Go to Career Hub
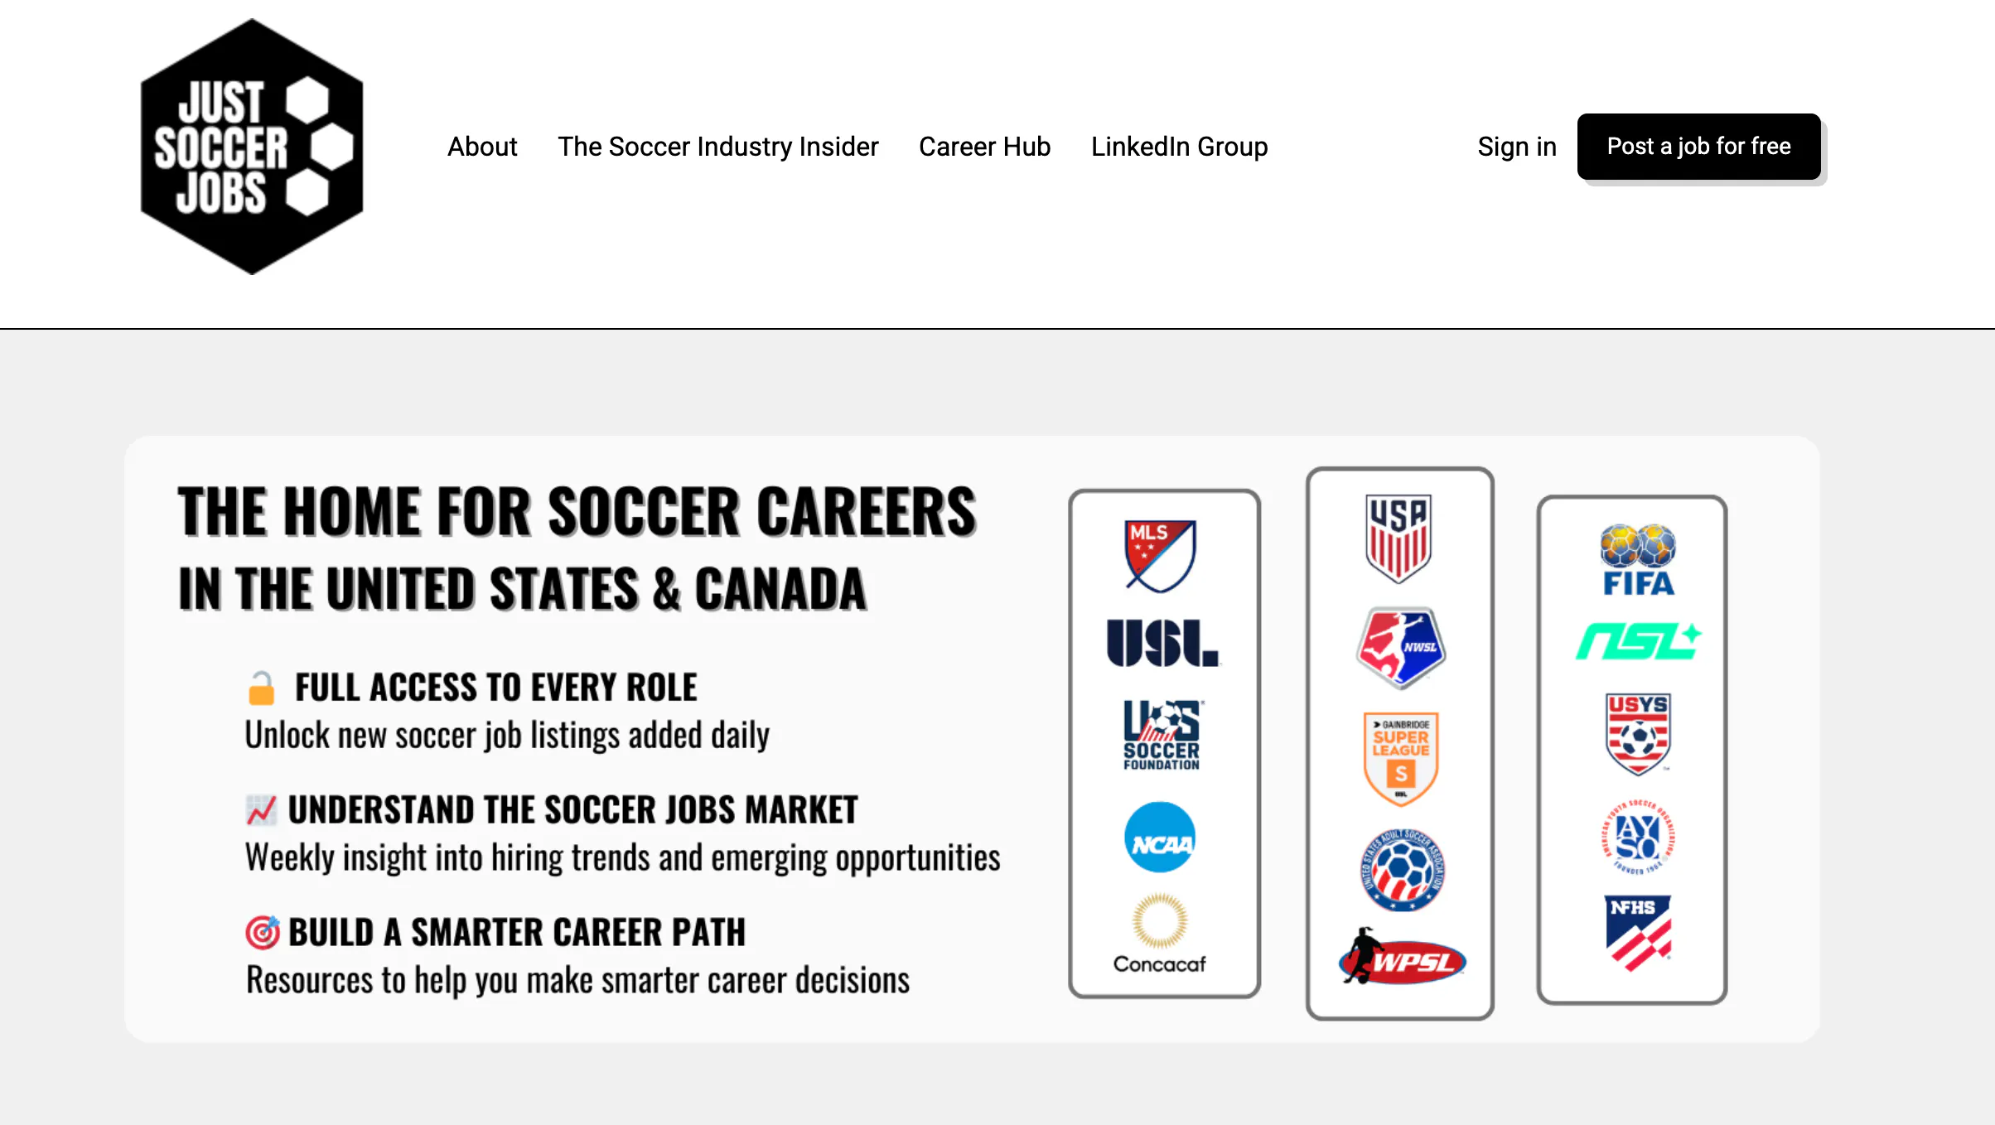The height and width of the screenshot is (1125, 1995). click(x=984, y=147)
